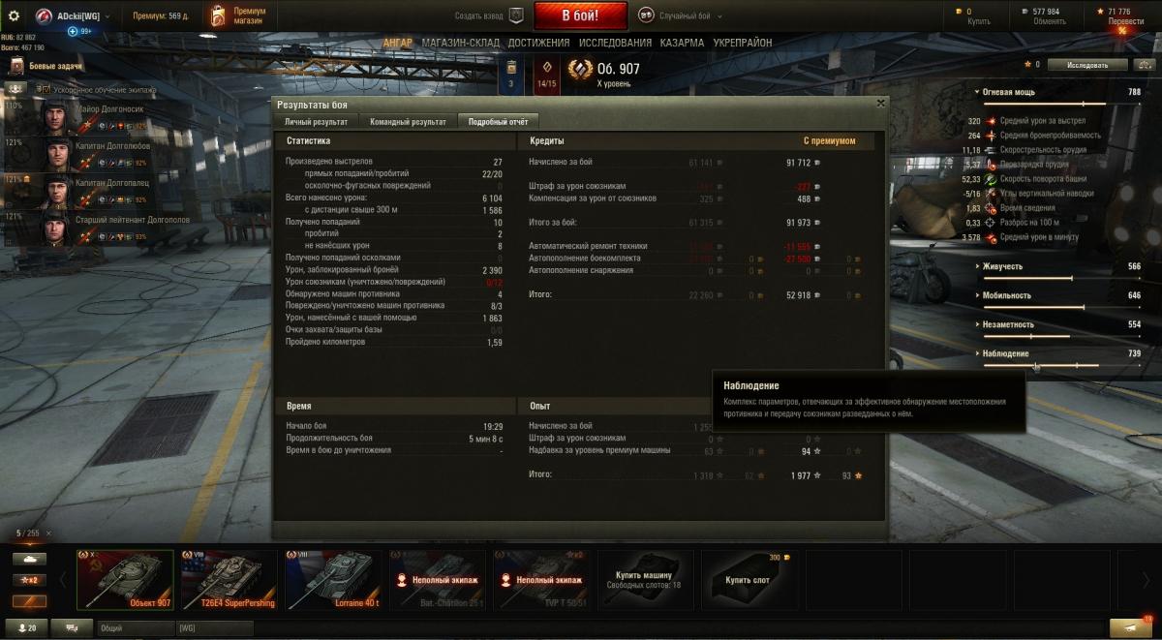Click the Исследовать research button

1087,65
